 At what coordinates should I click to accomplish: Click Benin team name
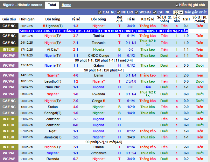(99, 75)
